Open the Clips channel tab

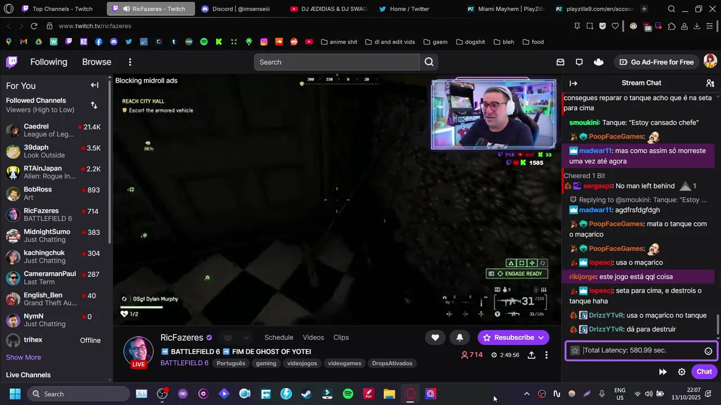pos(341,337)
